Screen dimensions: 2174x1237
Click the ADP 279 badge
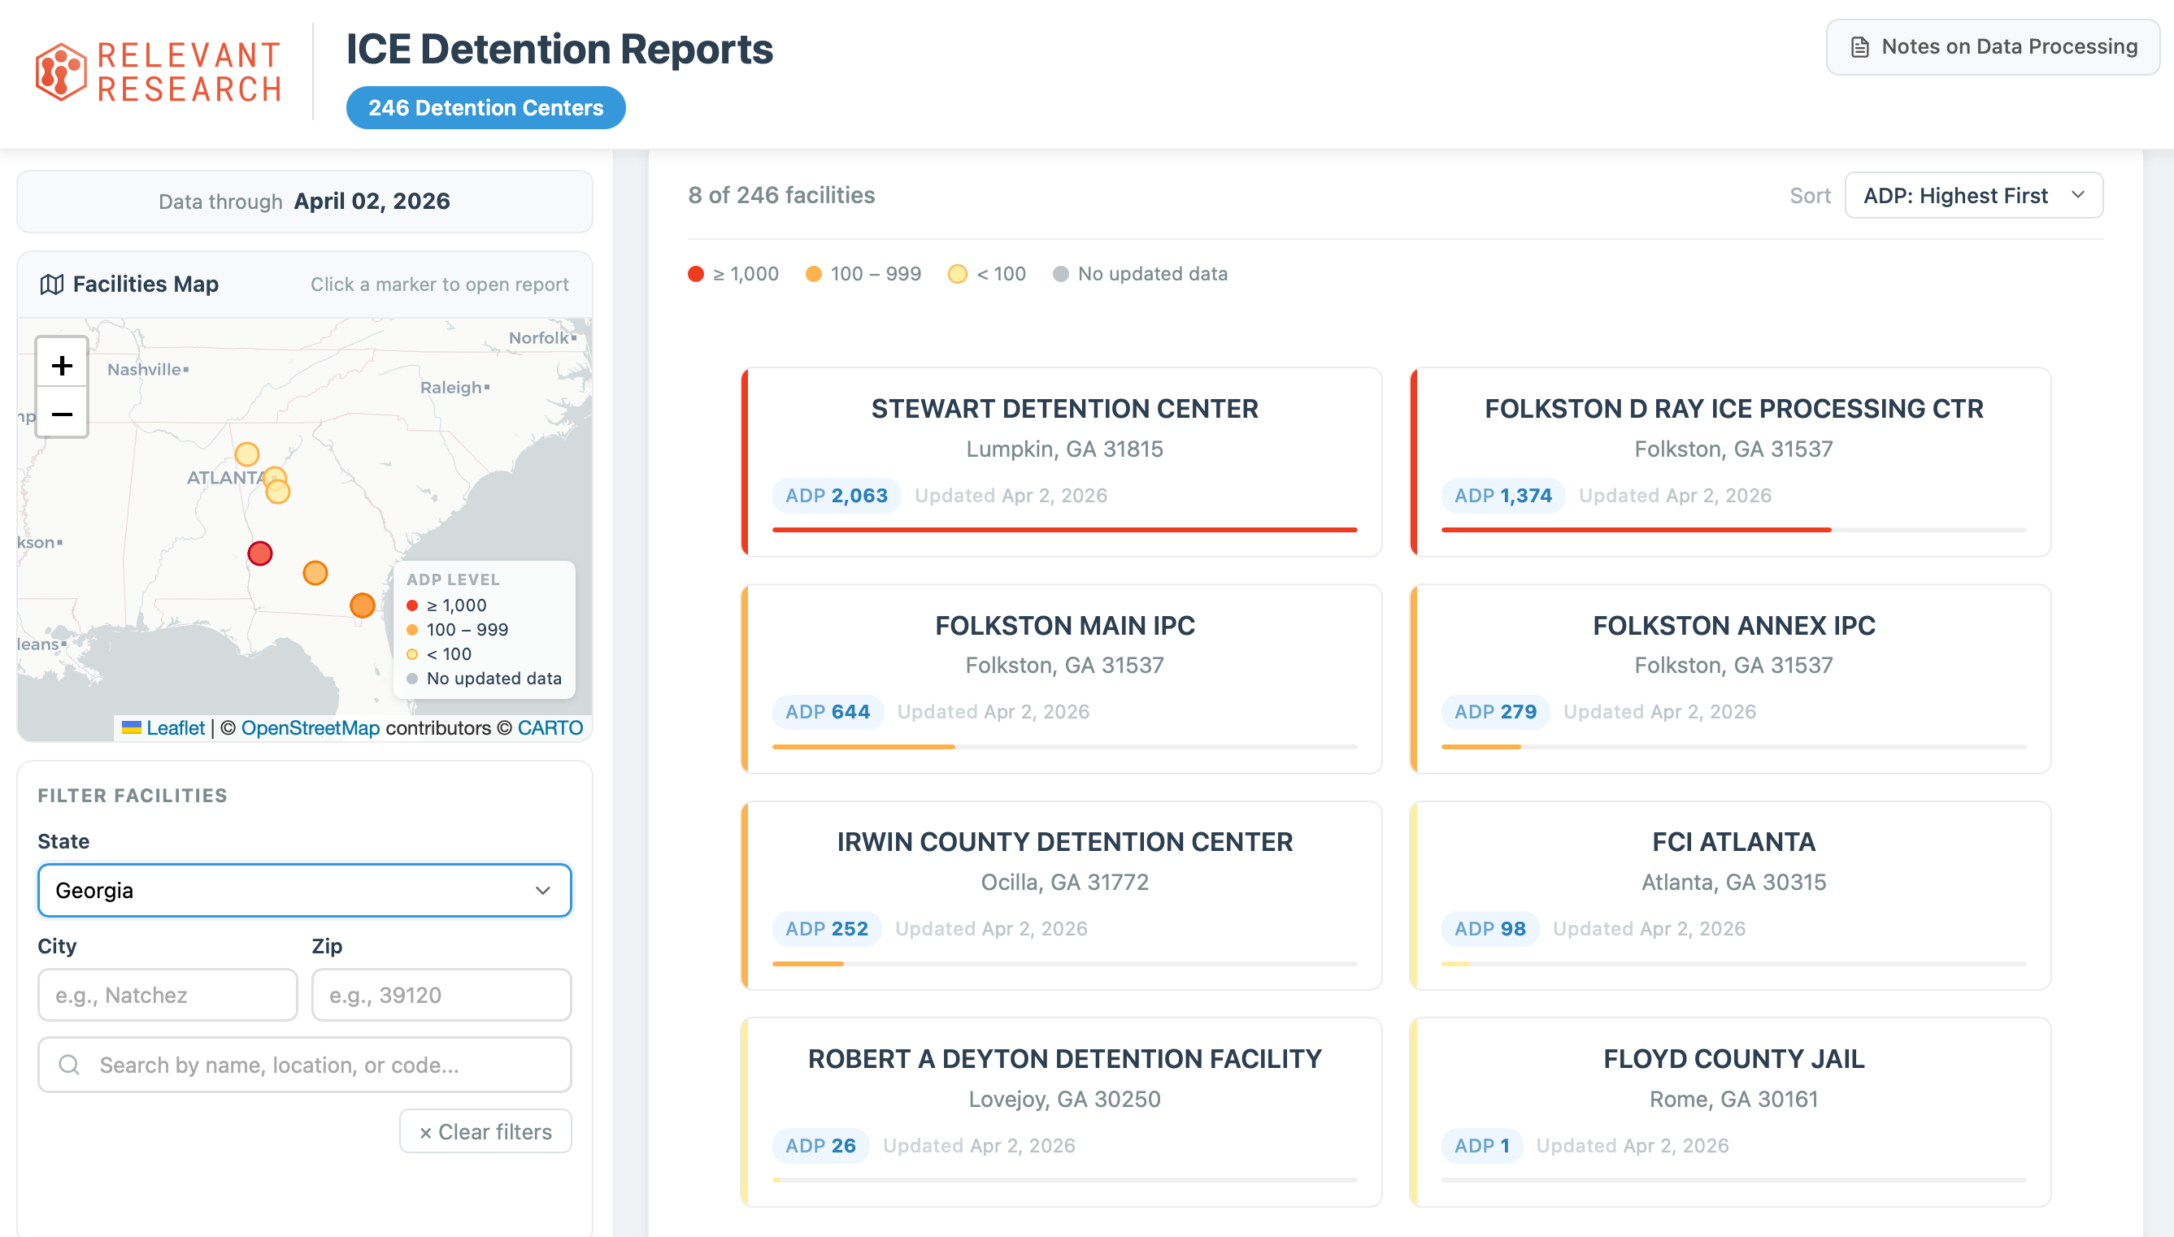1495,712
